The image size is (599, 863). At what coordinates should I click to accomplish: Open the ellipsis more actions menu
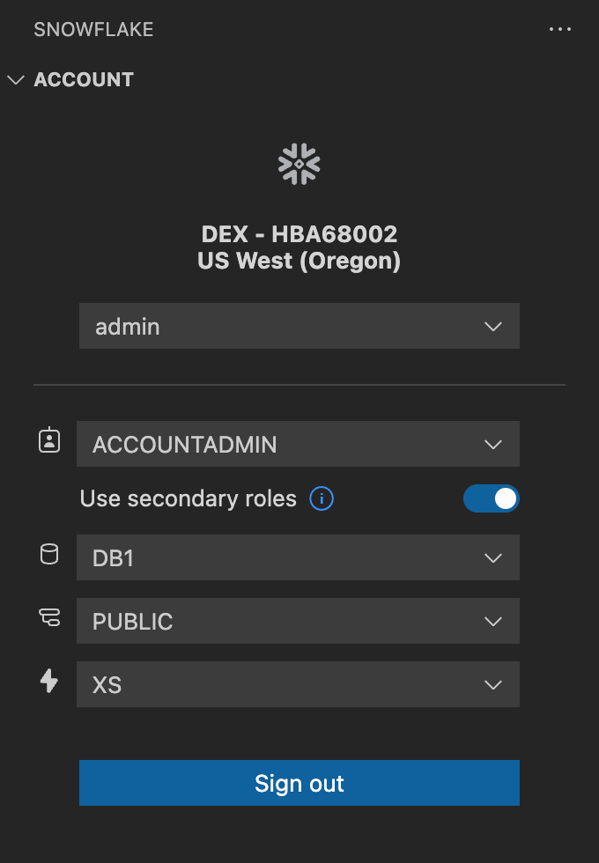pyautogui.click(x=560, y=29)
